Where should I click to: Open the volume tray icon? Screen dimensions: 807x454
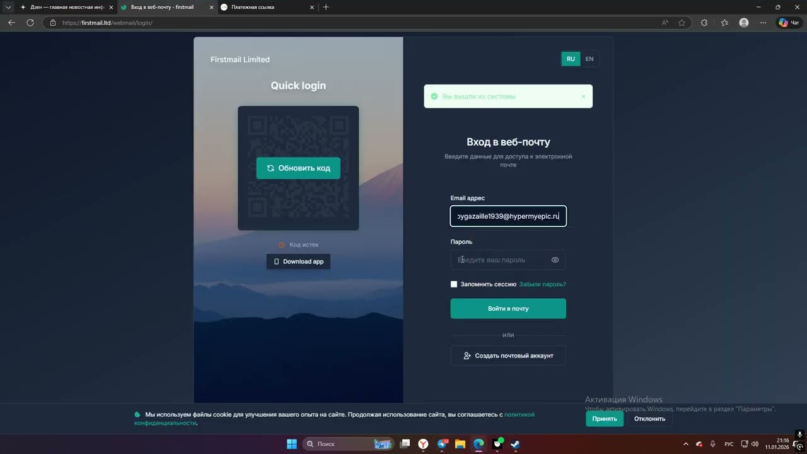click(755, 444)
